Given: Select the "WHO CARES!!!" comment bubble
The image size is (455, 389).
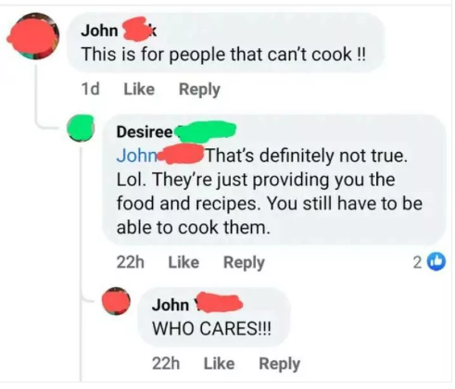Looking at the screenshot, I should point(213,317).
